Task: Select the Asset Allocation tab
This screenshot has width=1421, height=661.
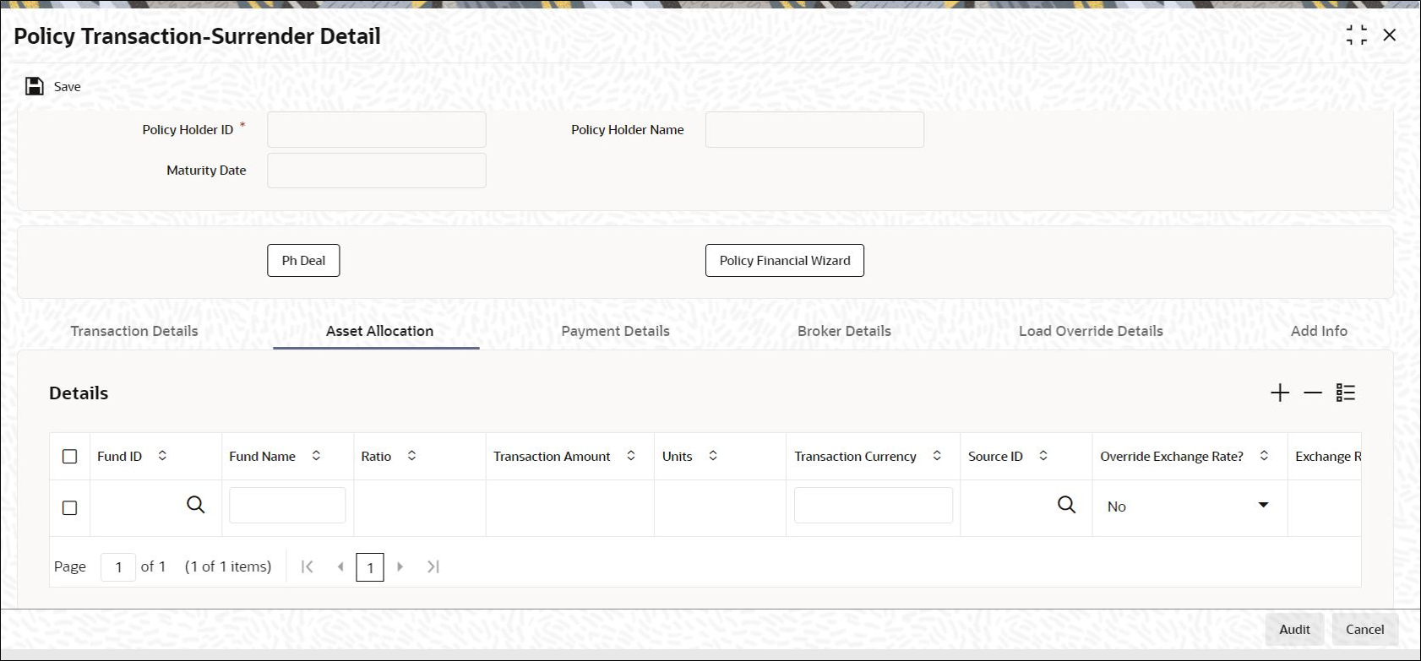Action: coord(379,331)
